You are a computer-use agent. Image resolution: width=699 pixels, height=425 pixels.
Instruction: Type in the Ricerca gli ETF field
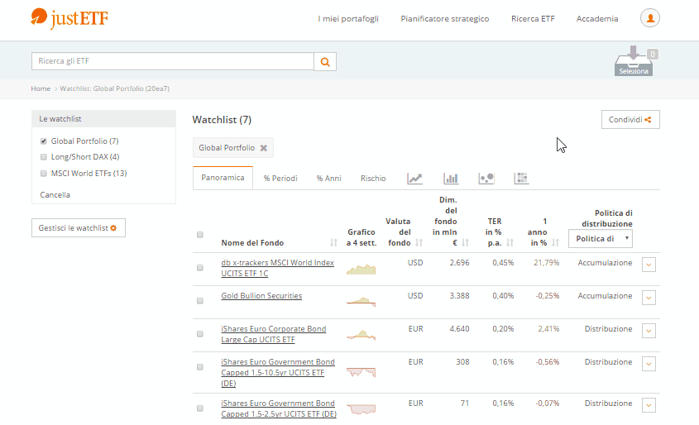pyautogui.click(x=172, y=61)
